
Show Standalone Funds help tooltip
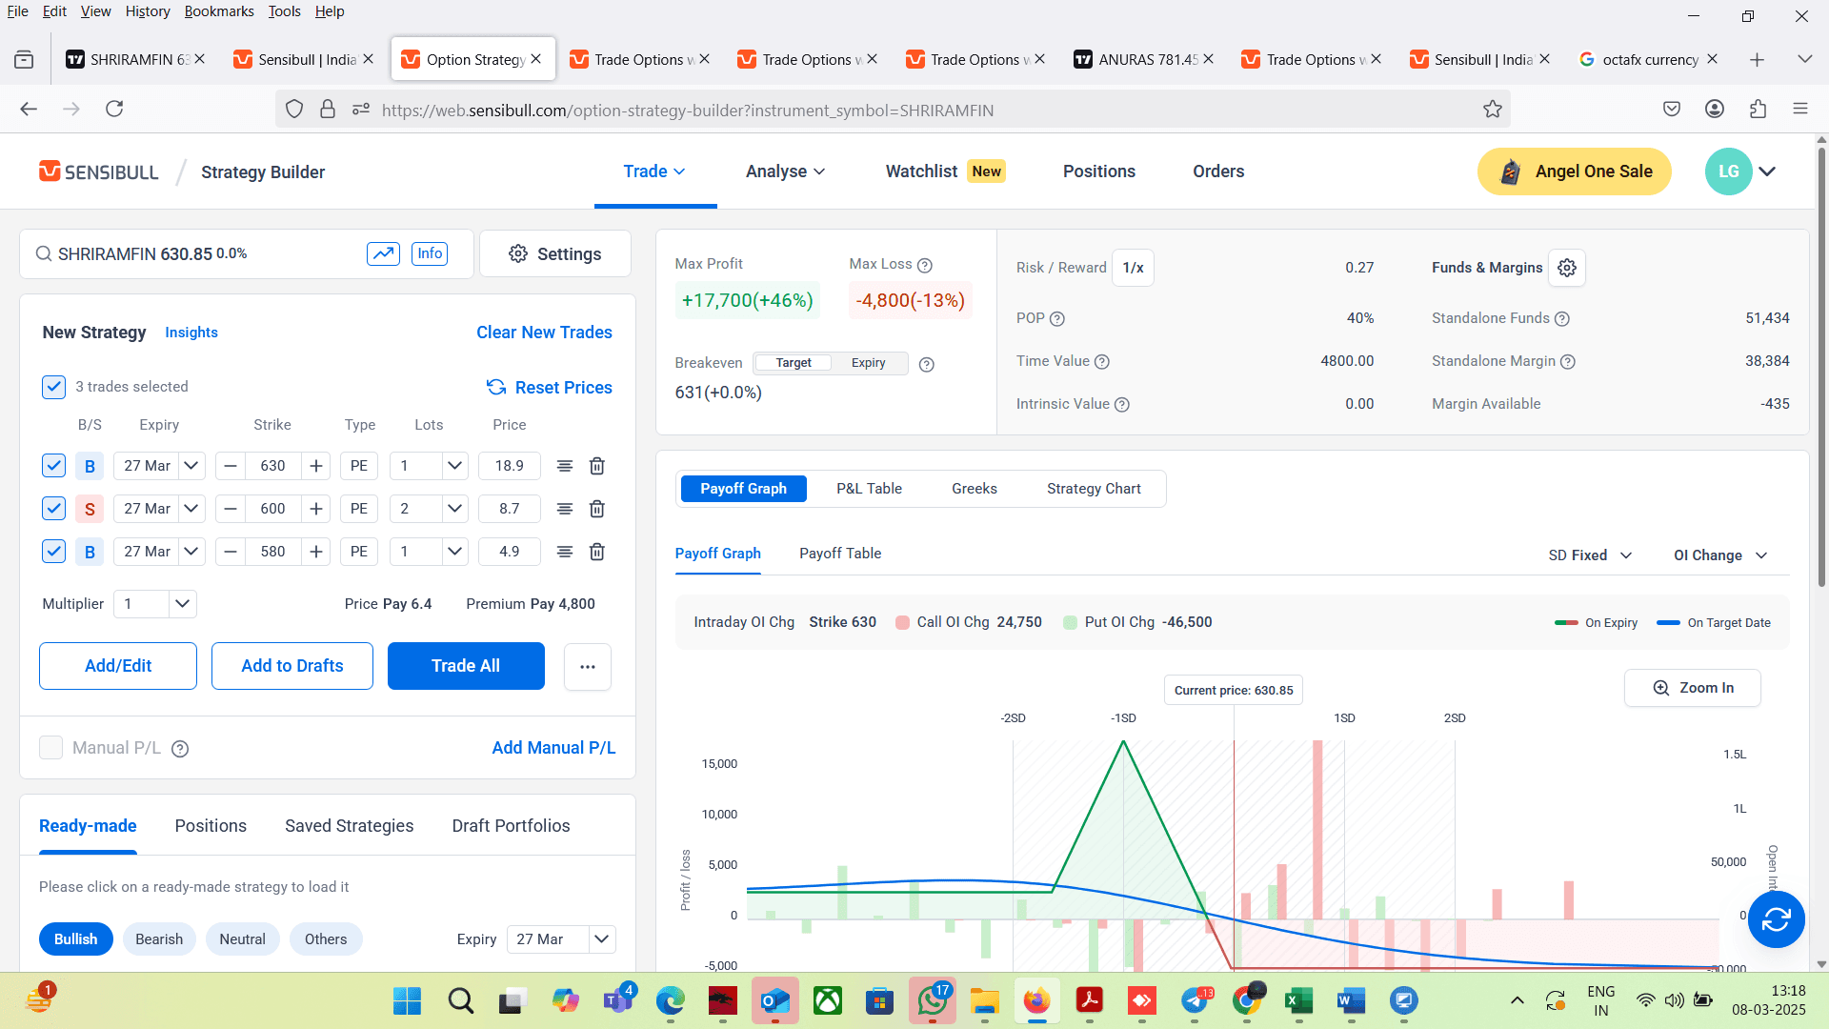pyautogui.click(x=1562, y=319)
